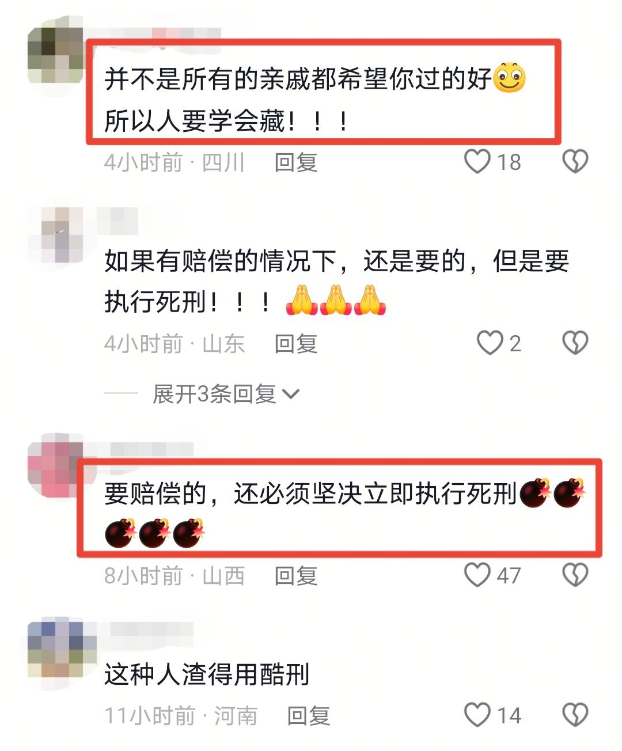The width and height of the screenshot is (622, 751).
Task: Open the Shandong commenter's avatar
Action: click(x=56, y=235)
